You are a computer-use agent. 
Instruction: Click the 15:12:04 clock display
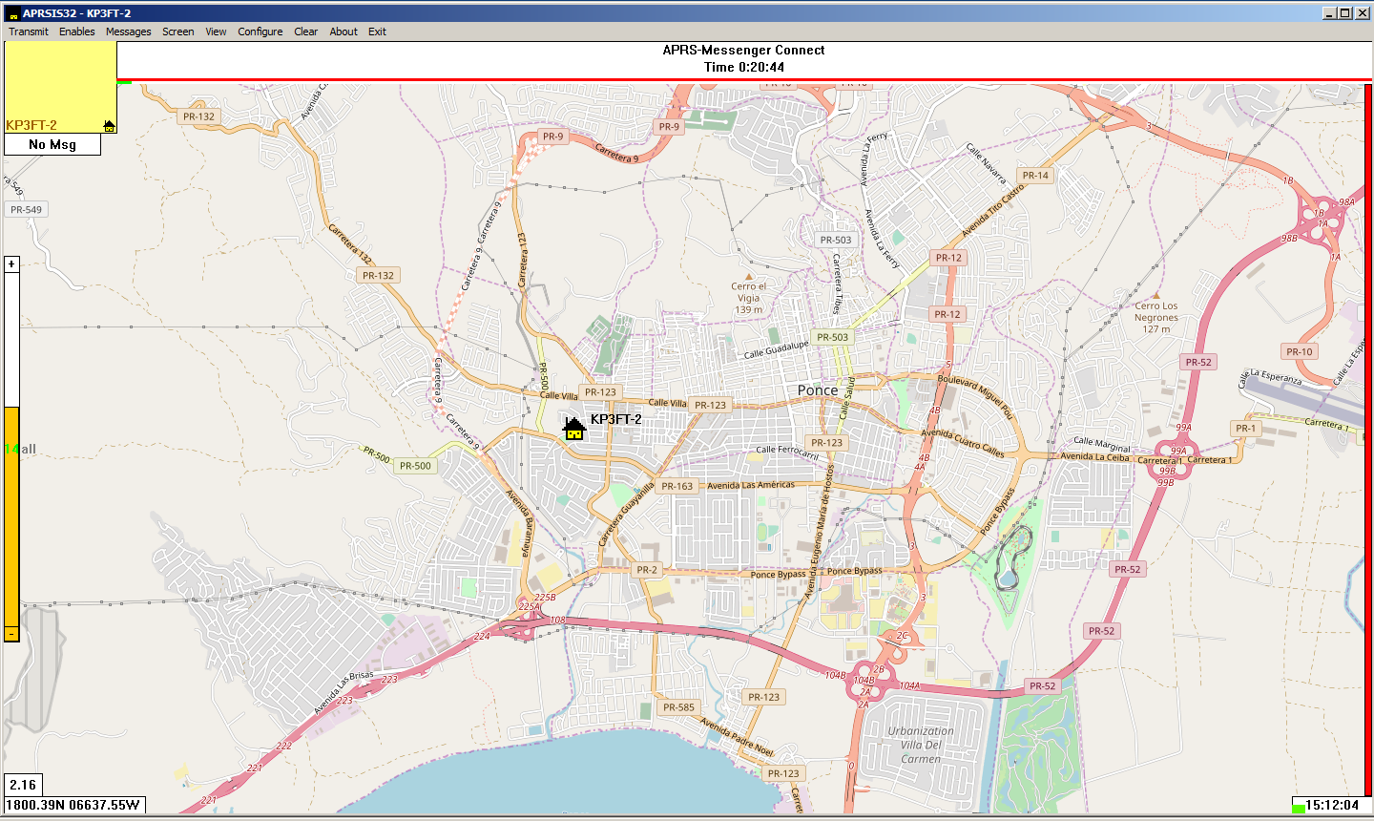1332,805
